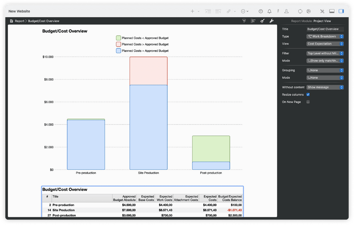The height and width of the screenshot is (225, 354).
Task: Click the green legend color swatch
Action: (118, 38)
